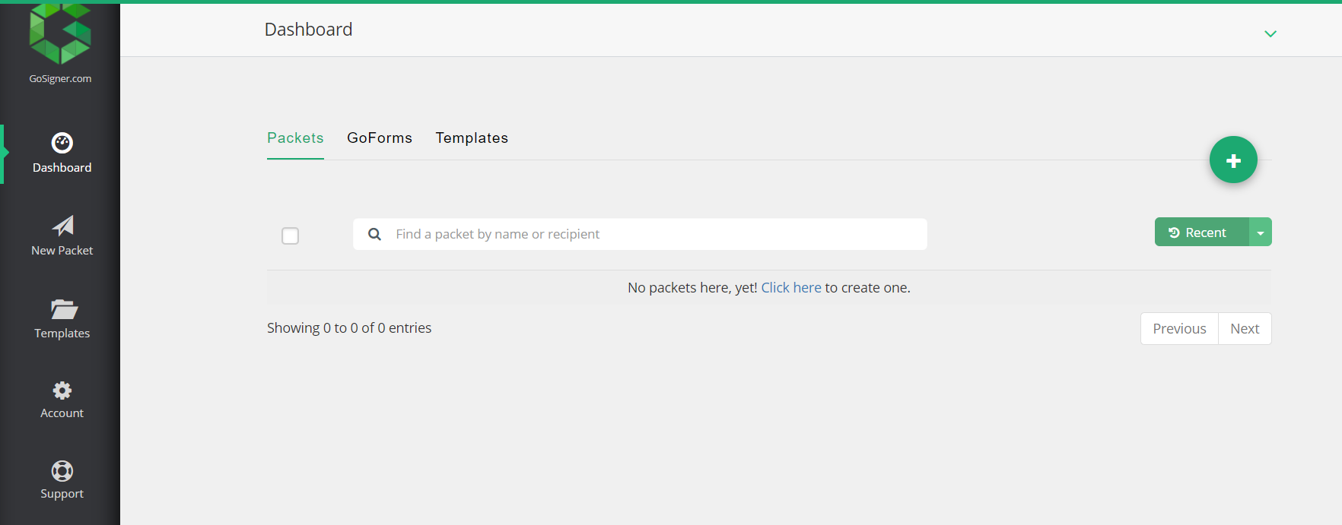The width and height of the screenshot is (1342, 525).
Task: Check the select-all packets checkbox
Action: click(x=290, y=236)
